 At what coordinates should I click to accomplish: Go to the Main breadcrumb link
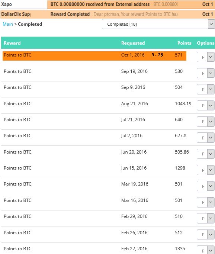(8, 24)
